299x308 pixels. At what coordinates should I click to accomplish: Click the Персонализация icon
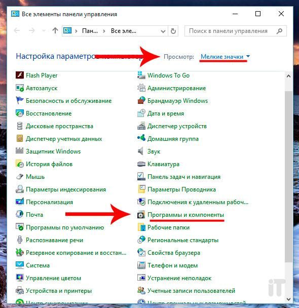click(20, 202)
